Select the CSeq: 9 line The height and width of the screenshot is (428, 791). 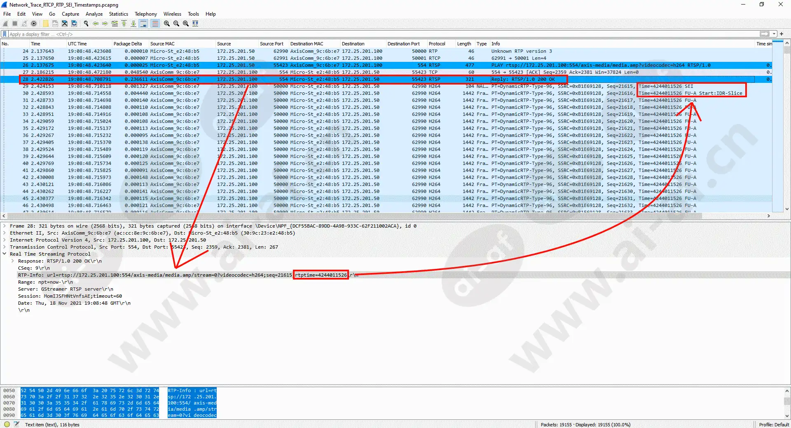click(34, 268)
